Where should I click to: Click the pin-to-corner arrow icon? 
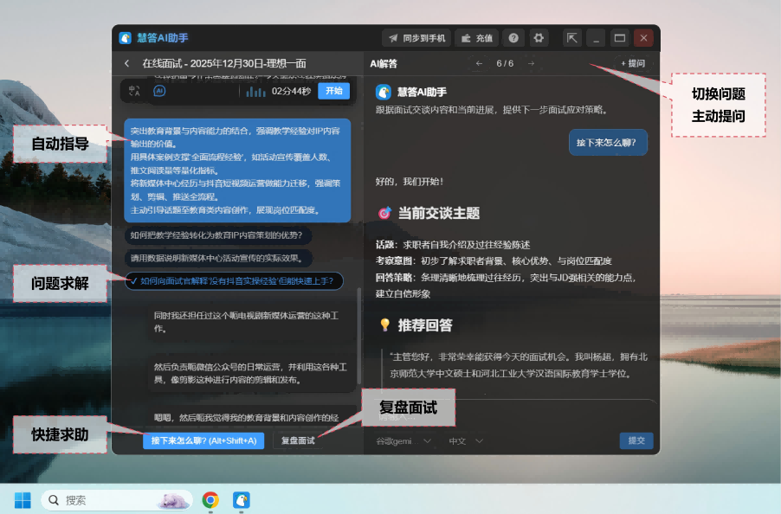pos(572,38)
